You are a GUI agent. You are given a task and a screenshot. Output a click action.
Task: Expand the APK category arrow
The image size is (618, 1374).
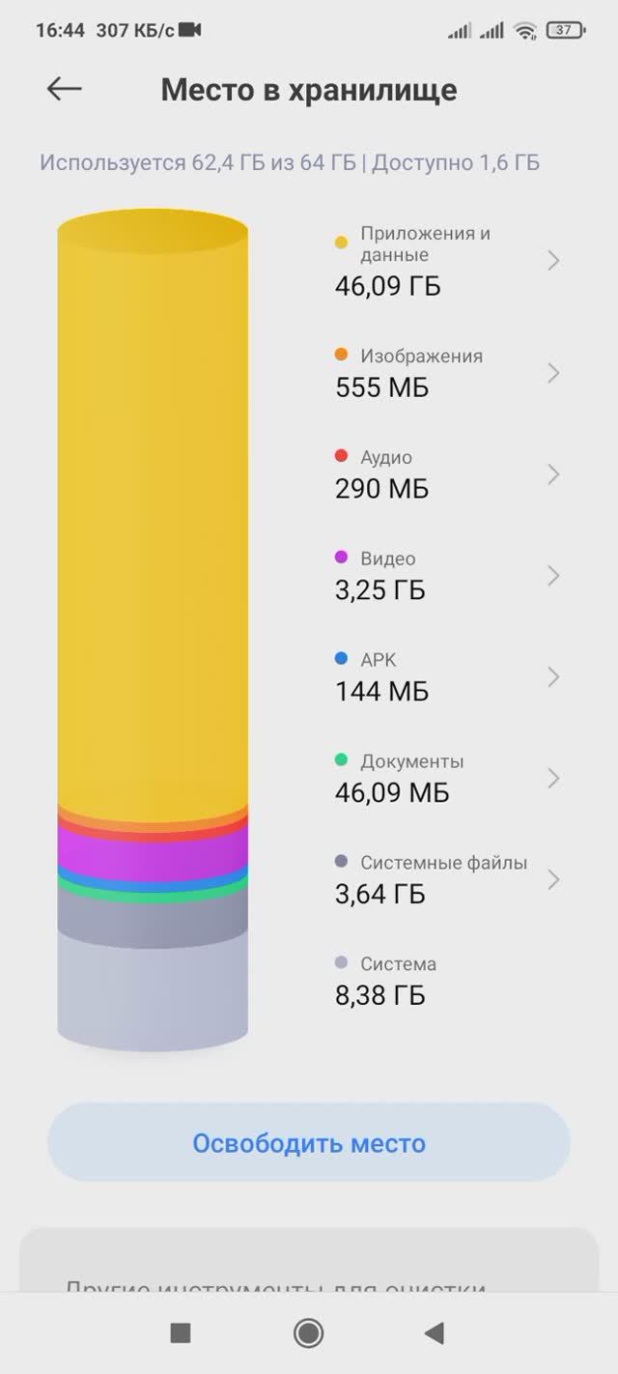click(553, 677)
